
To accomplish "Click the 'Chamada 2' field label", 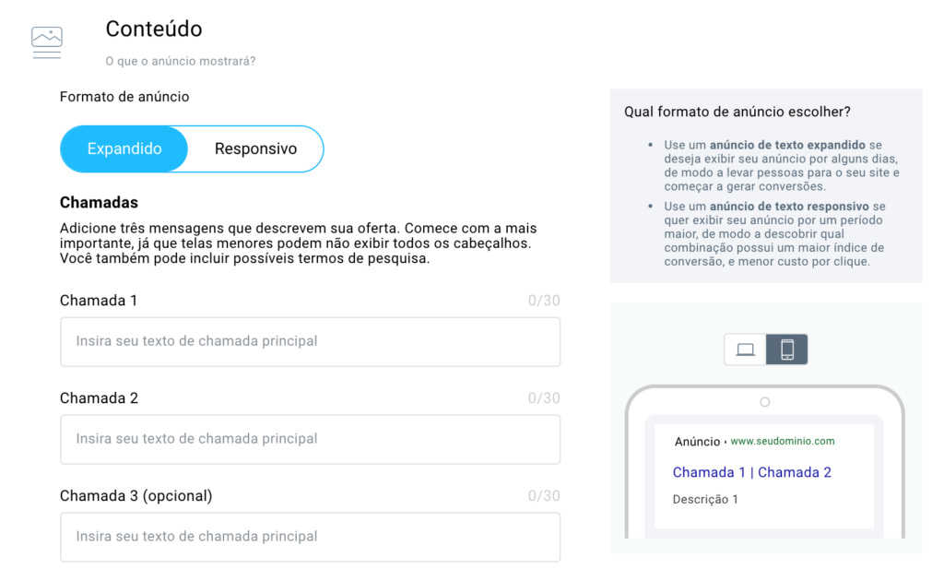I will (x=99, y=398).
